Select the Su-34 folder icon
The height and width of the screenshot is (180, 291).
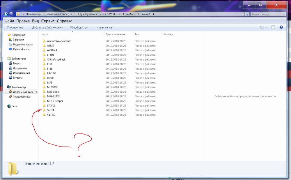click(44, 110)
